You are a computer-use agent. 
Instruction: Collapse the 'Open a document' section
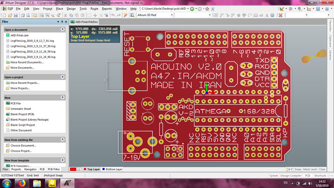pos(62,30)
